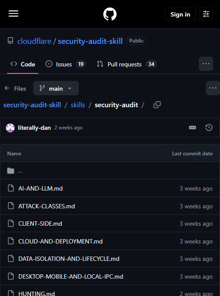Click the Code tab angle-brackets icon
This screenshot has height=296, width=220.
[x=14, y=64]
